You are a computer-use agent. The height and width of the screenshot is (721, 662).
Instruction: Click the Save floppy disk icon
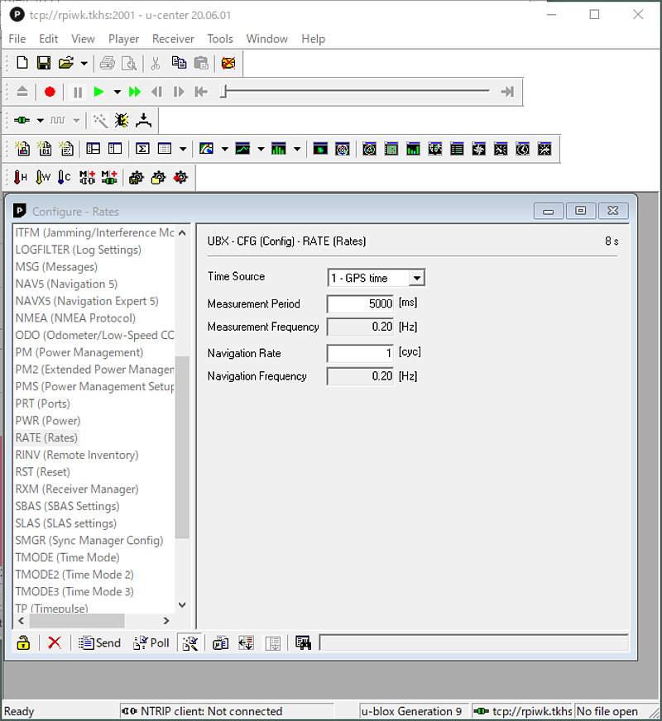[x=44, y=63]
